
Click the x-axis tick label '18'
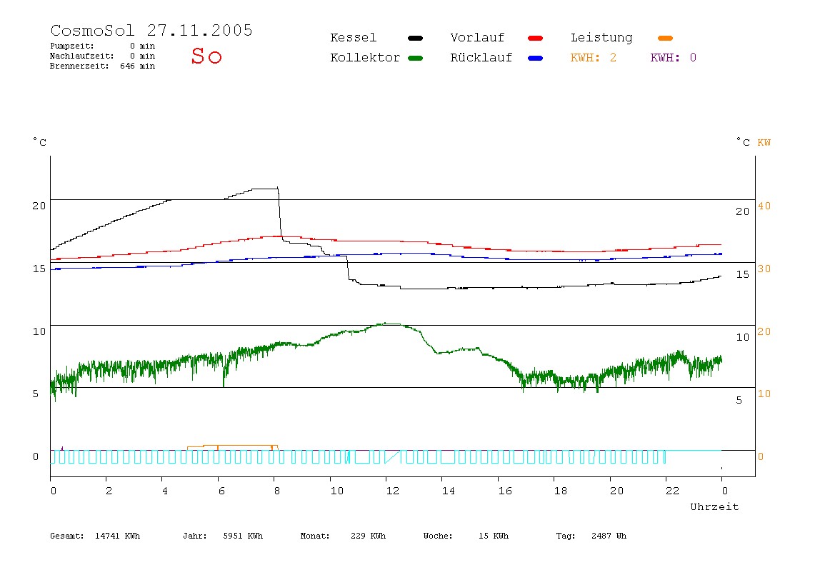tap(560, 491)
